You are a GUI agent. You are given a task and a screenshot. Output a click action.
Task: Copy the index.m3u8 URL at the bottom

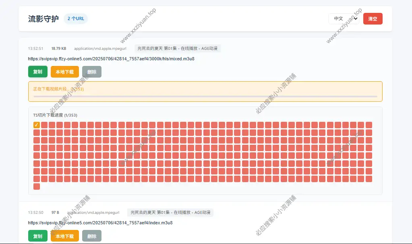(x=37, y=236)
